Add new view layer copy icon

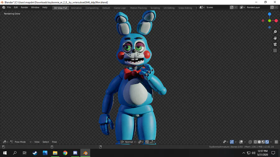tap(272, 7)
